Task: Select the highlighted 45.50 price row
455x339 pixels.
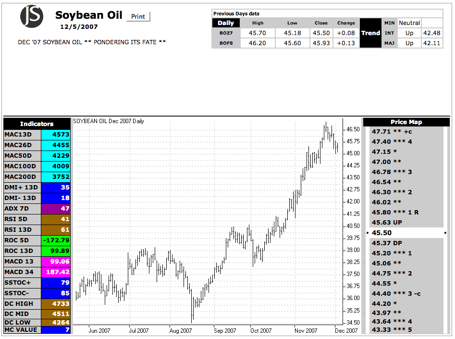Action: coord(406,233)
